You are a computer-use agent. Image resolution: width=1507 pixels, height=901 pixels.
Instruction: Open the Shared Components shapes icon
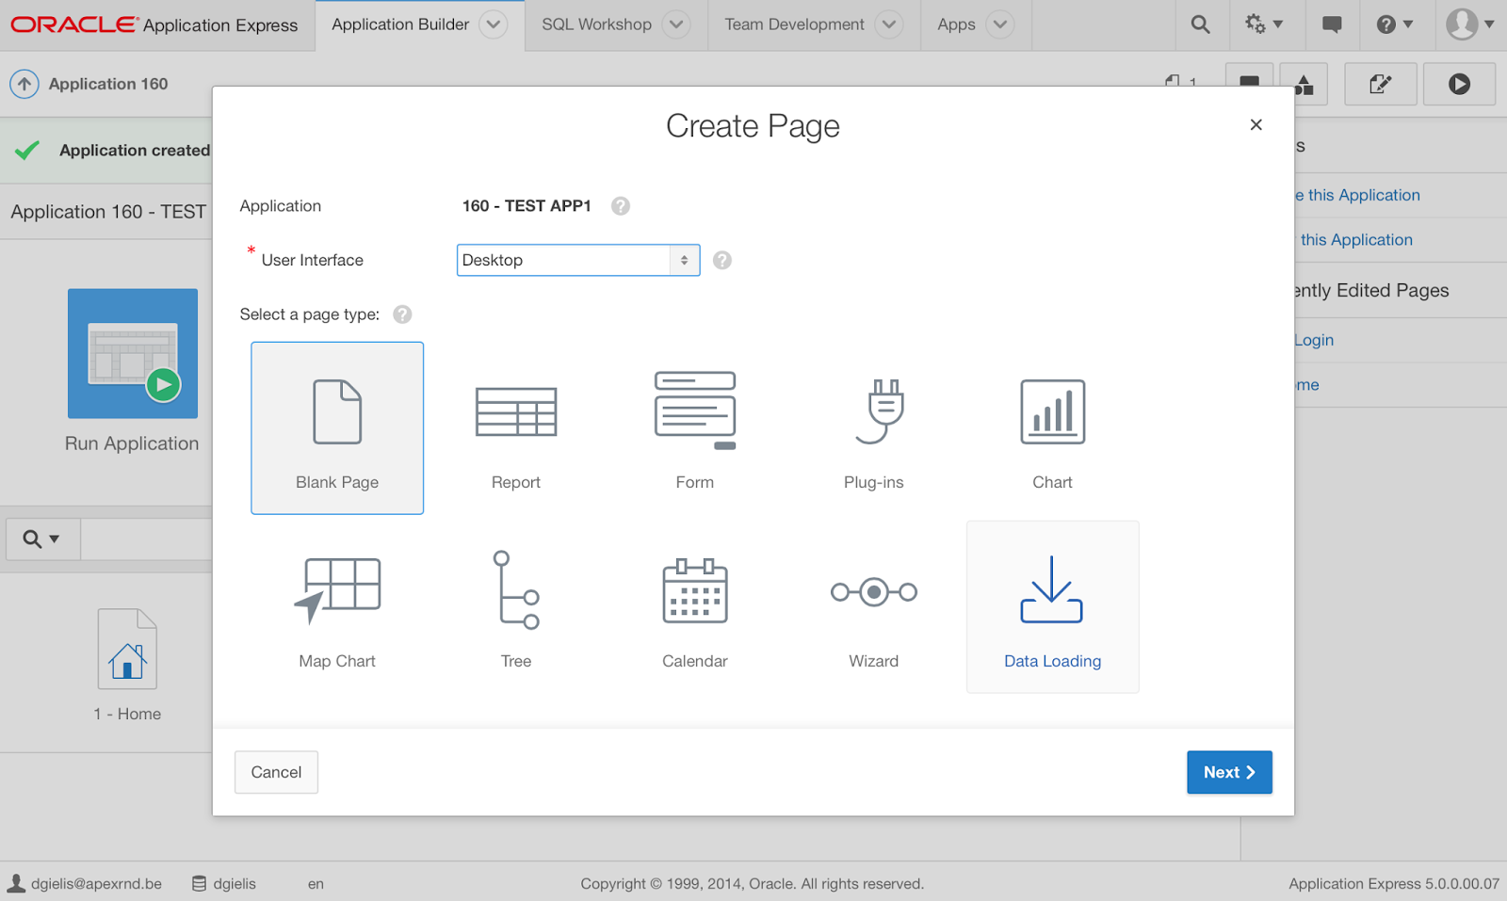[x=1304, y=84]
